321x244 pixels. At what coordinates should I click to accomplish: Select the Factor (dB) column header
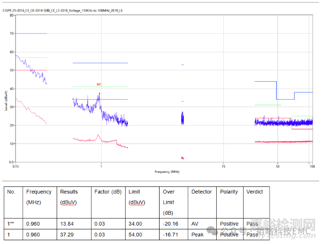tap(107, 192)
